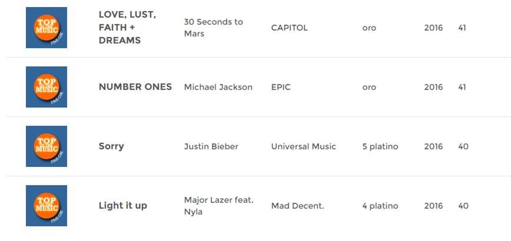Click the Sorry song title

click(111, 146)
